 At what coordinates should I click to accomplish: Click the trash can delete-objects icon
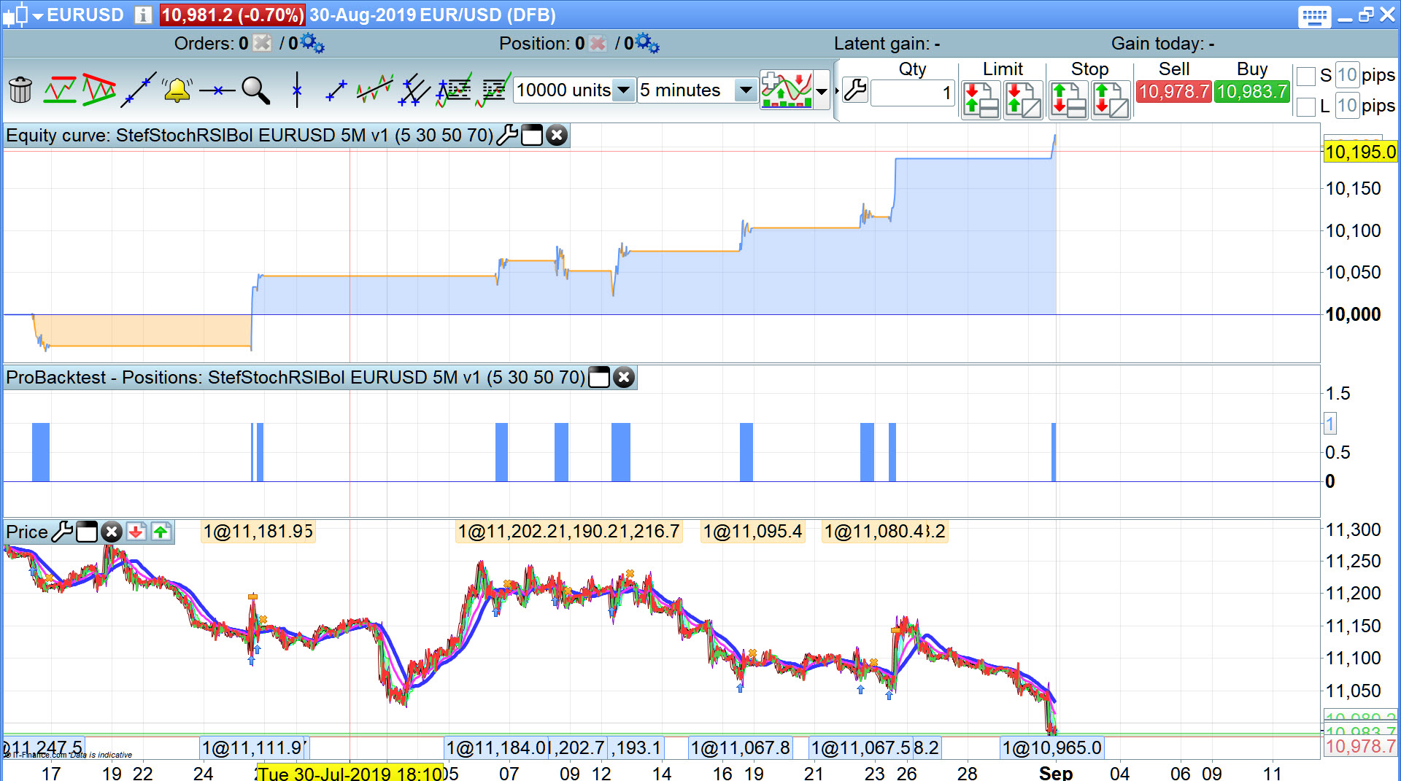coord(20,90)
